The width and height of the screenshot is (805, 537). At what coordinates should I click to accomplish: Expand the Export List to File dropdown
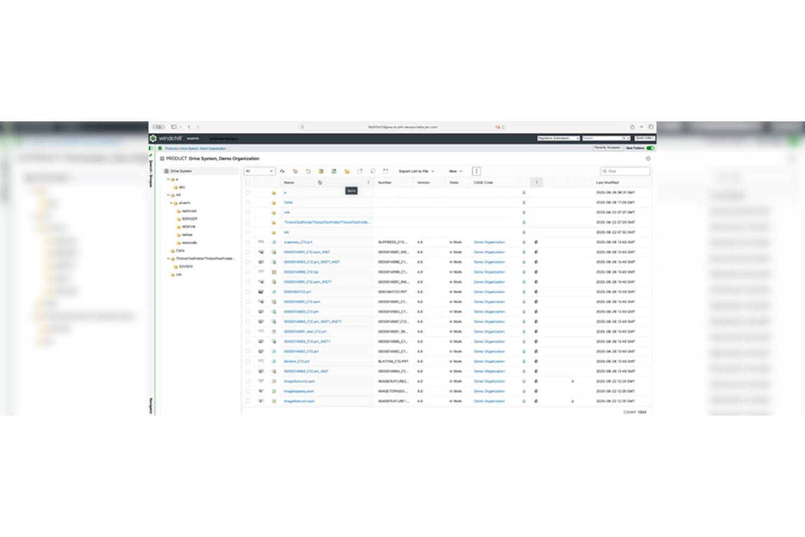click(x=416, y=171)
